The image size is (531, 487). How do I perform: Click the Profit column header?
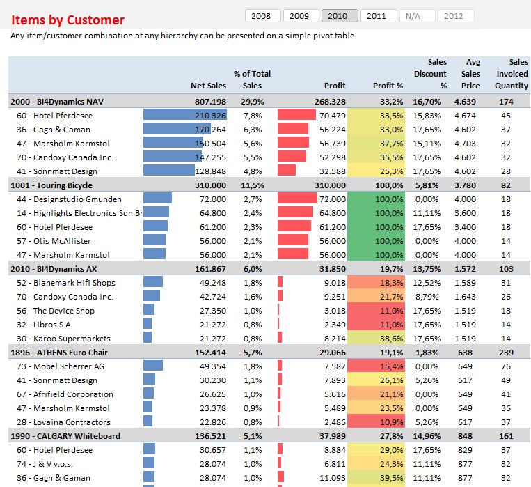click(335, 86)
